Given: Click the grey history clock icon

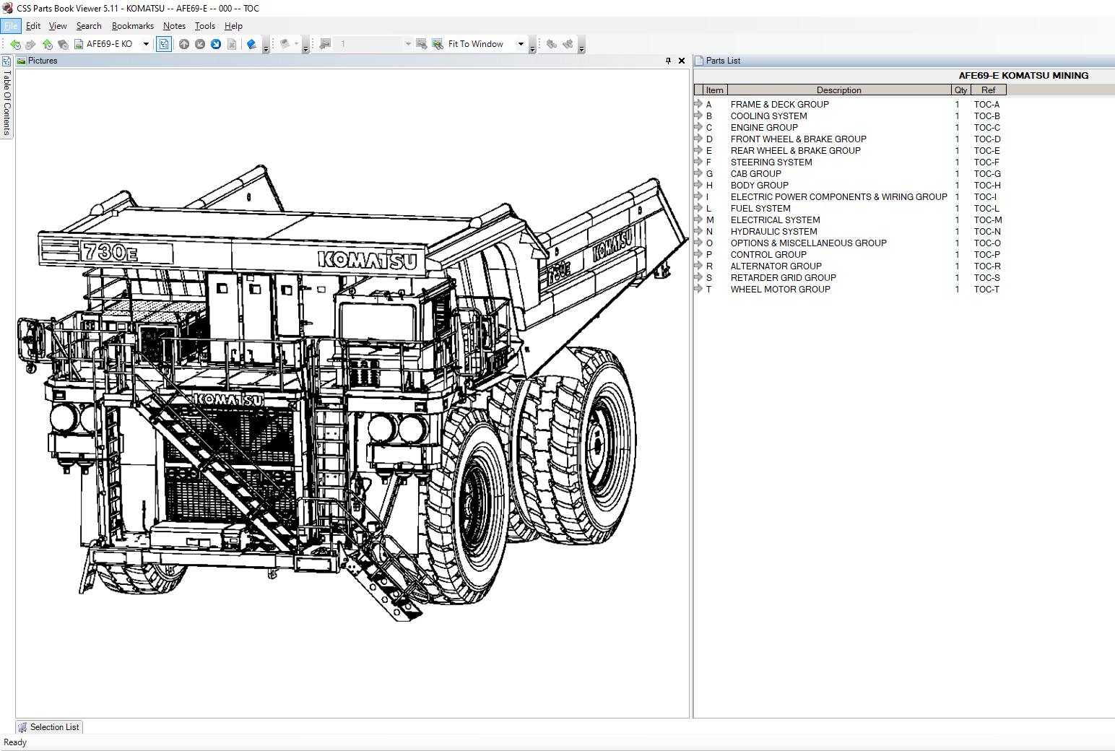Looking at the screenshot, I should pos(63,44).
